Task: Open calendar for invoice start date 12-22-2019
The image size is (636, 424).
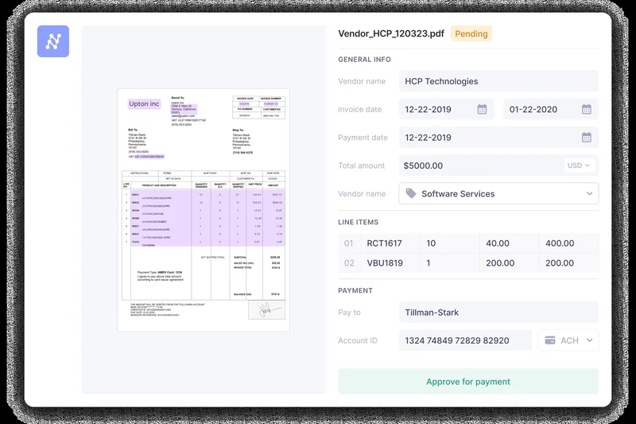Action: 482,110
